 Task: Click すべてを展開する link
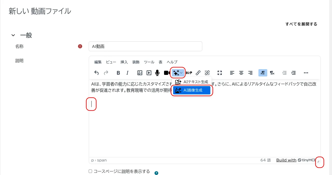point(301,24)
